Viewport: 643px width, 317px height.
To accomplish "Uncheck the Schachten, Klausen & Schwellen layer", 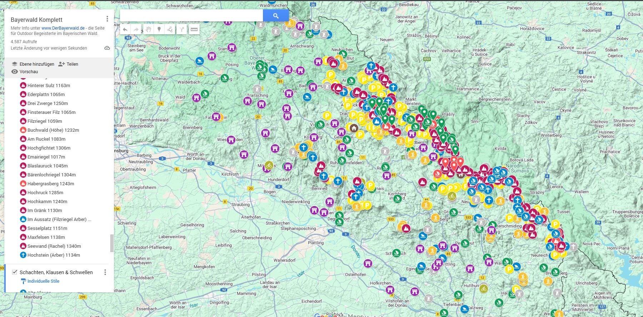I will (15, 272).
